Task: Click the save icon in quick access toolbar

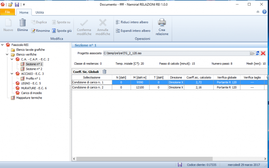Action: point(17,4)
